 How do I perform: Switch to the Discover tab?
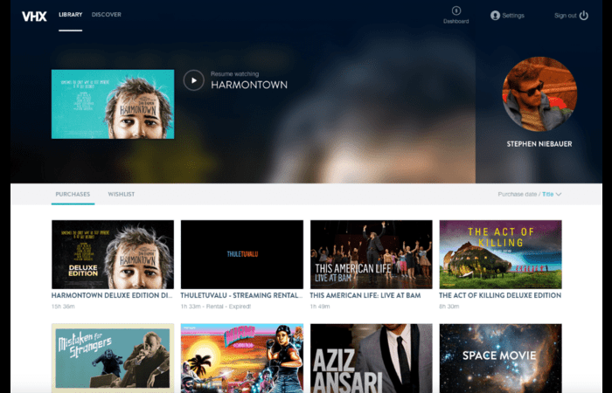click(x=106, y=15)
